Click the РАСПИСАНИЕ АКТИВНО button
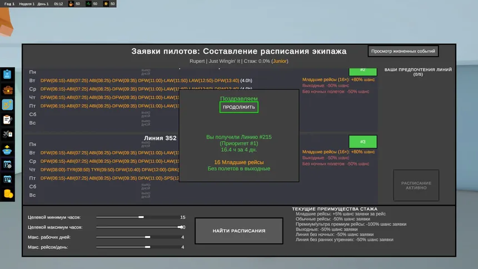 416,186
